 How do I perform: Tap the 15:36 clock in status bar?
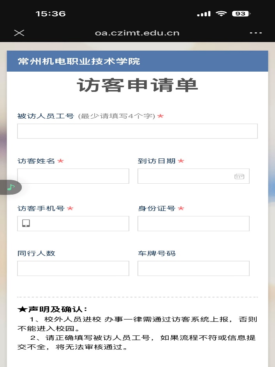pyautogui.click(x=51, y=14)
